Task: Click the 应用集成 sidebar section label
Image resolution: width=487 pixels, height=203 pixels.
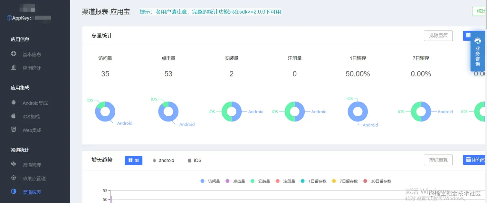Action: [x=20, y=87]
